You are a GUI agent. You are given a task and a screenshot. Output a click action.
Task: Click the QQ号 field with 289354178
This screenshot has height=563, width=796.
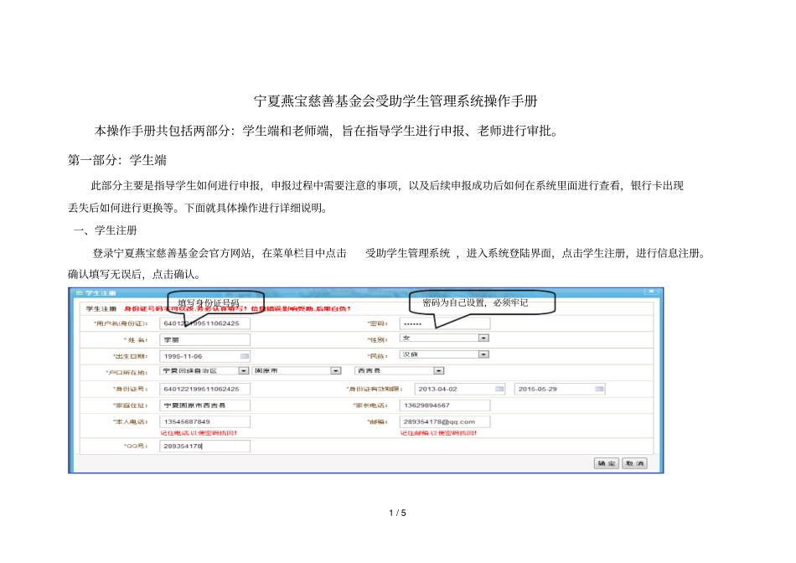click(x=204, y=447)
